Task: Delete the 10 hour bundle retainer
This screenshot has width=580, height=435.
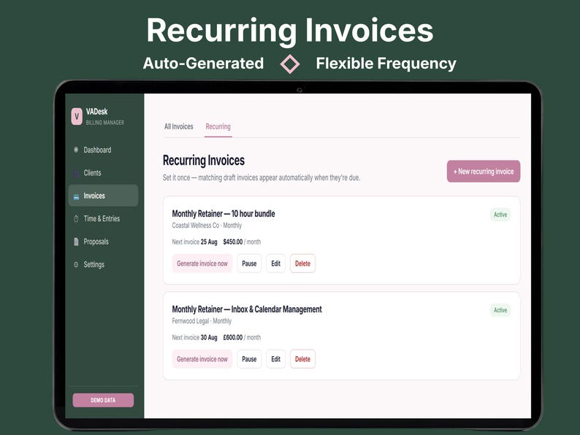Action: coord(302,263)
